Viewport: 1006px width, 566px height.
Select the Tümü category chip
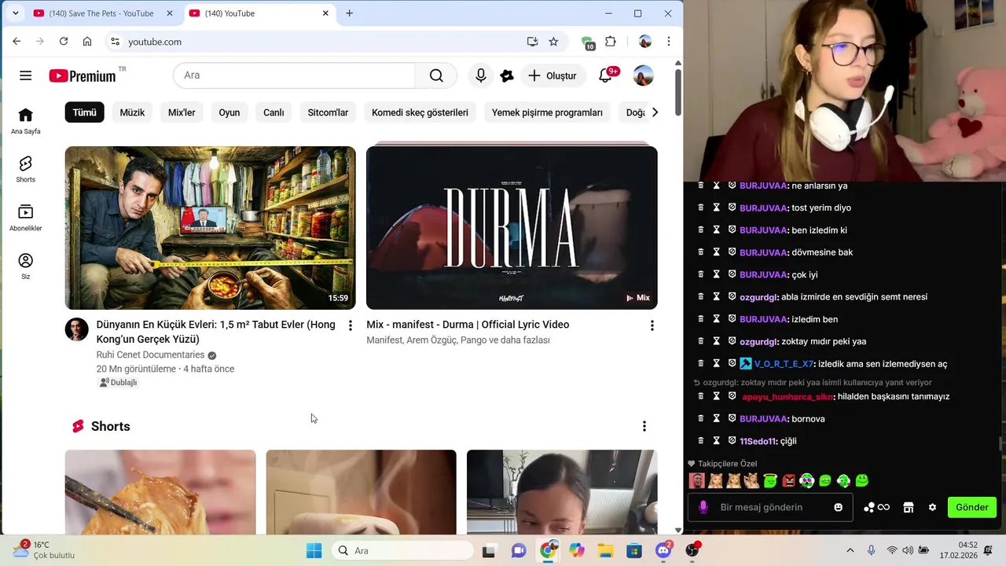point(85,112)
